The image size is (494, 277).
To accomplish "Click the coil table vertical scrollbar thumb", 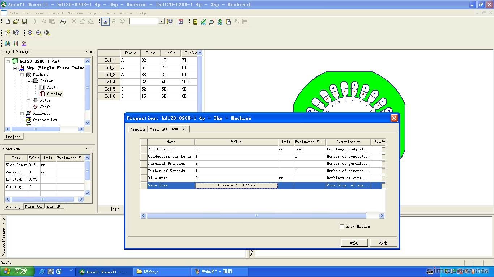I will coord(200,84).
